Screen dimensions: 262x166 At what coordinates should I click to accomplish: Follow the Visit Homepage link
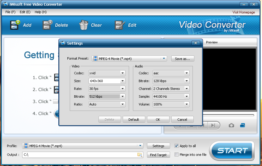point(244,12)
